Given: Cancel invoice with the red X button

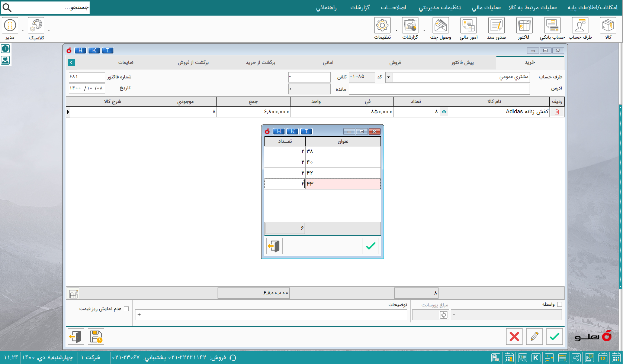Looking at the screenshot, I should coord(514,337).
